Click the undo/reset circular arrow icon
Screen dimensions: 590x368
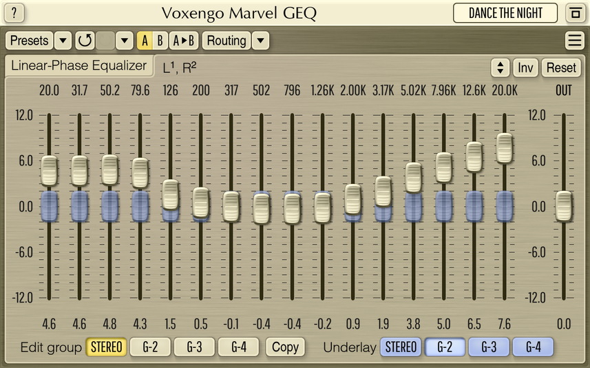pyautogui.click(x=85, y=41)
